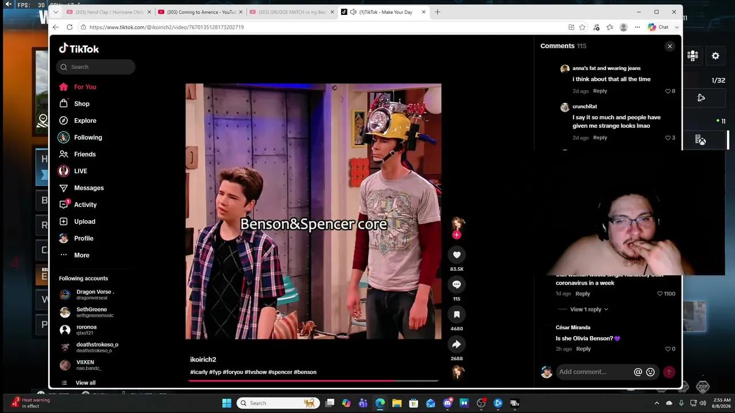Open the Following feed
The image size is (735, 413).
tap(88, 138)
